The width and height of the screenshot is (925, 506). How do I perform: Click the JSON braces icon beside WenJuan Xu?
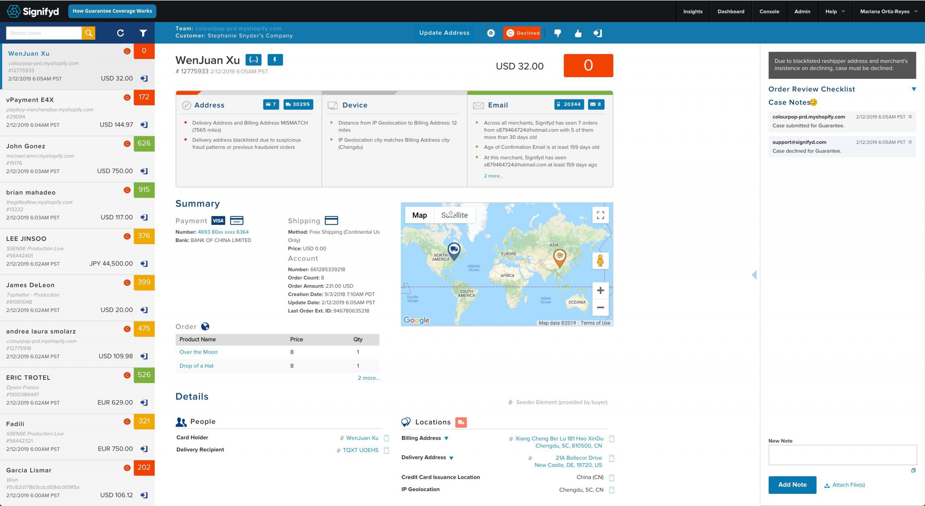click(x=253, y=60)
